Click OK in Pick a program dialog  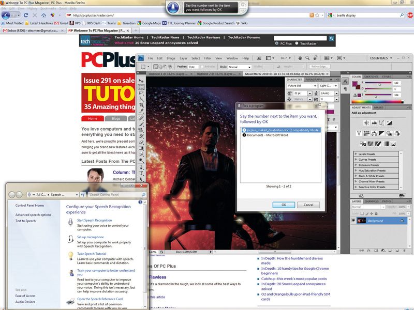click(x=284, y=205)
